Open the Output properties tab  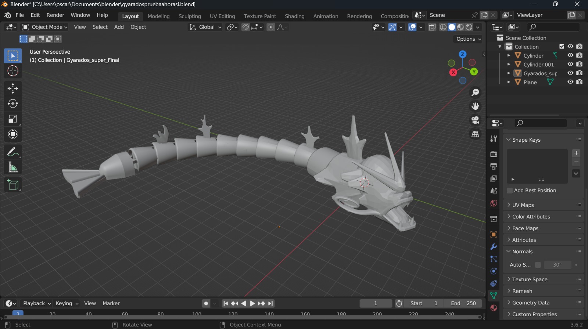coord(494,166)
